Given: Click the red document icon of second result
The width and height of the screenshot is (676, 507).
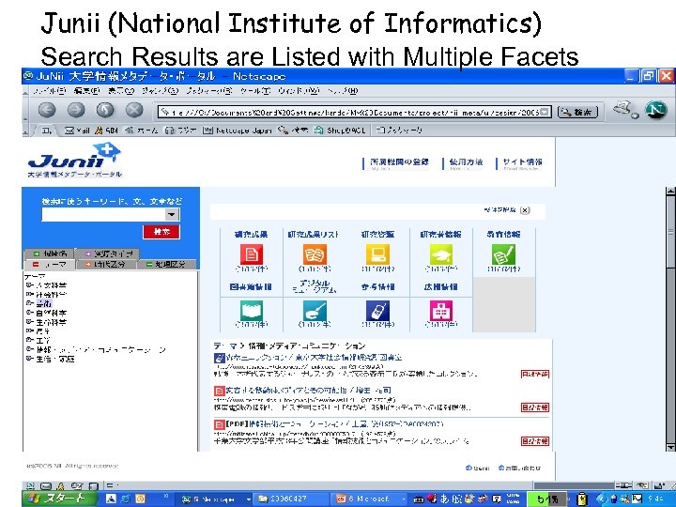Looking at the screenshot, I should click(219, 391).
